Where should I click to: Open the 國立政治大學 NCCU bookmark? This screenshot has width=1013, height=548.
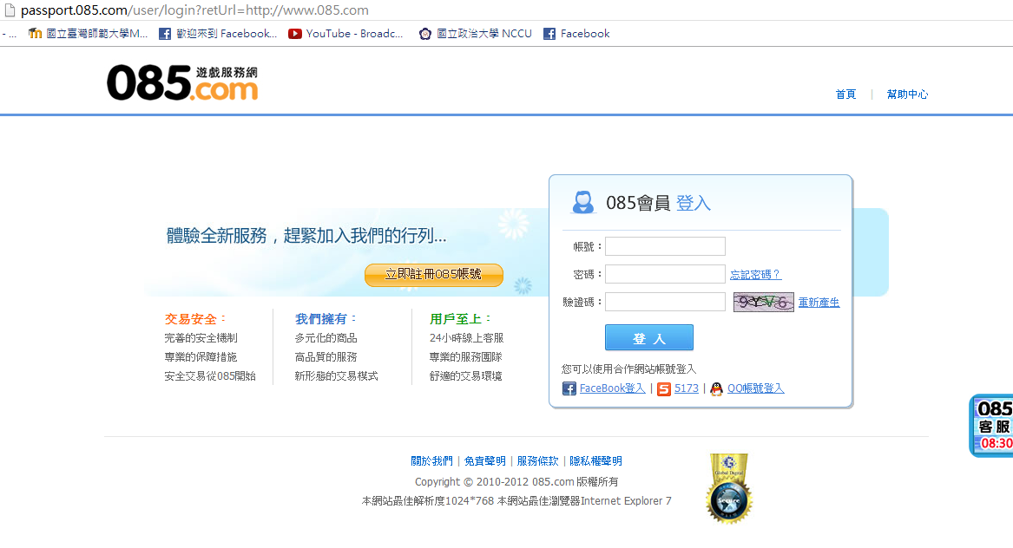pos(476,34)
